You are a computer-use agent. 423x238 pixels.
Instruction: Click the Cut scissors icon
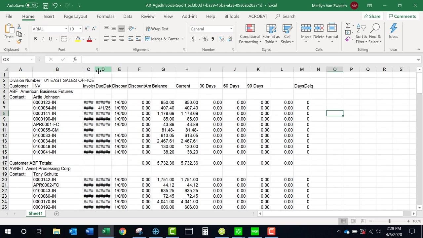click(19, 26)
